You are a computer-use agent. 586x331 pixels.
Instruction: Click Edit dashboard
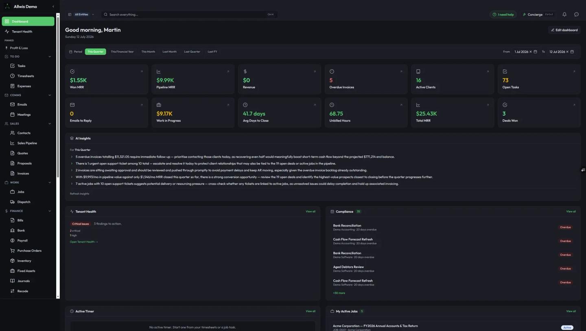(564, 30)
